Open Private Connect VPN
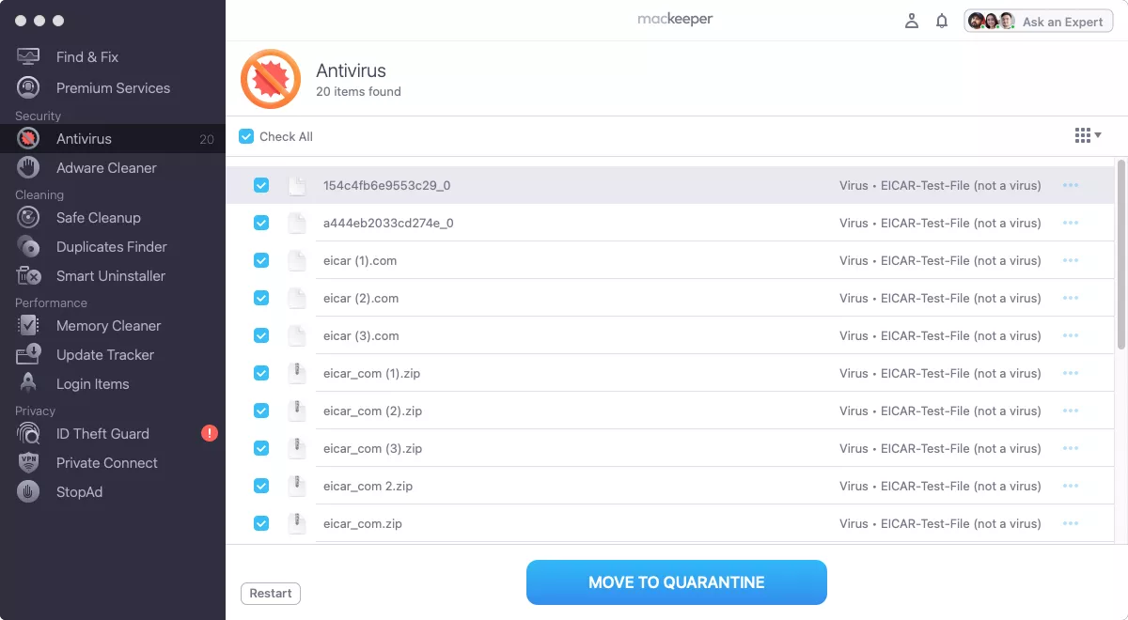 [x=105, y=462]
